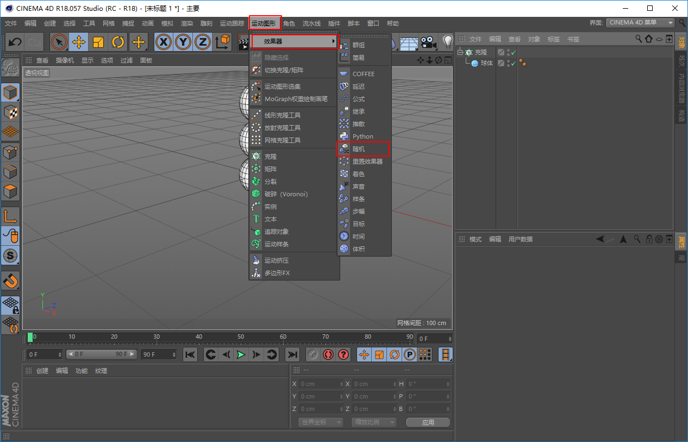Open viewport 摄像机 menu
Image resolution: width=688 pixels, height=442 pixels.
coord(65,60)
